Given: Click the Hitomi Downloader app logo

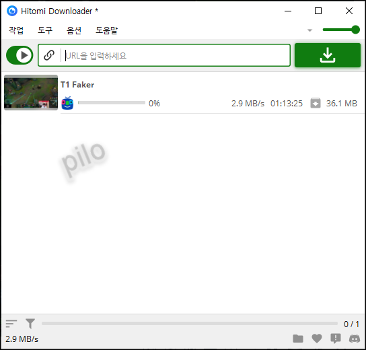Looking at the screenshot, I should (12, 11).
